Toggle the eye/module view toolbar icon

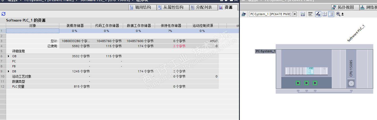coord(318,14)
